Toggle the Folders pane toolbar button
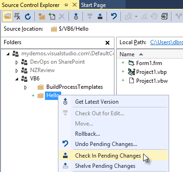Image resolution: width=183 pixels, height=172 pixels. click(7, 16)
